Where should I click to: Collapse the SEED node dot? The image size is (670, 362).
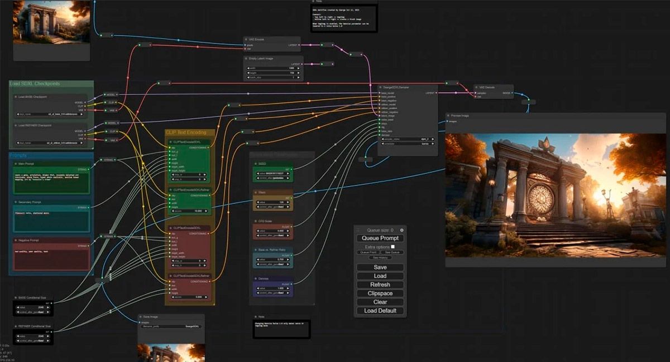coord(255,164)
